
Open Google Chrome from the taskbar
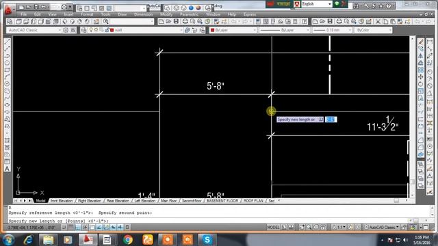[128, 240]
